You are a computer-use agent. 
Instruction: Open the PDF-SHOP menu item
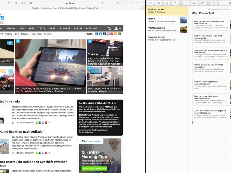coord(91,28)
